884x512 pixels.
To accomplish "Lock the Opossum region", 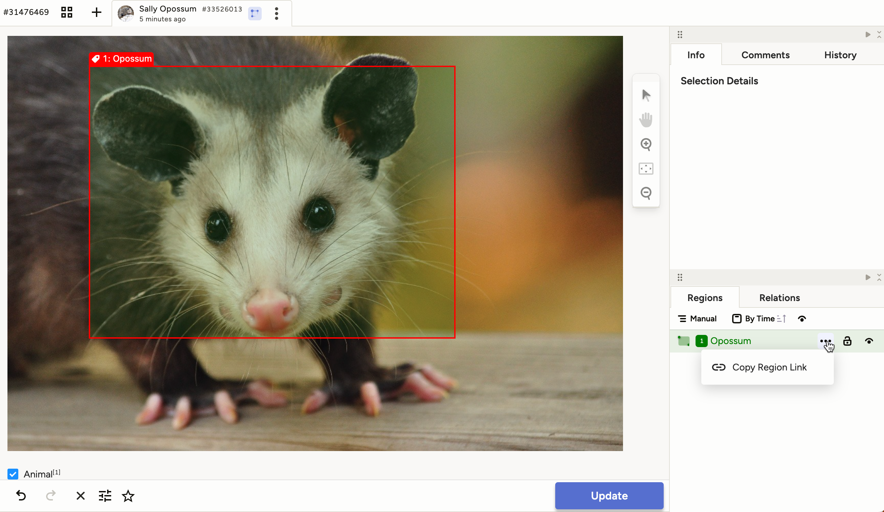I will click(847, 341).
